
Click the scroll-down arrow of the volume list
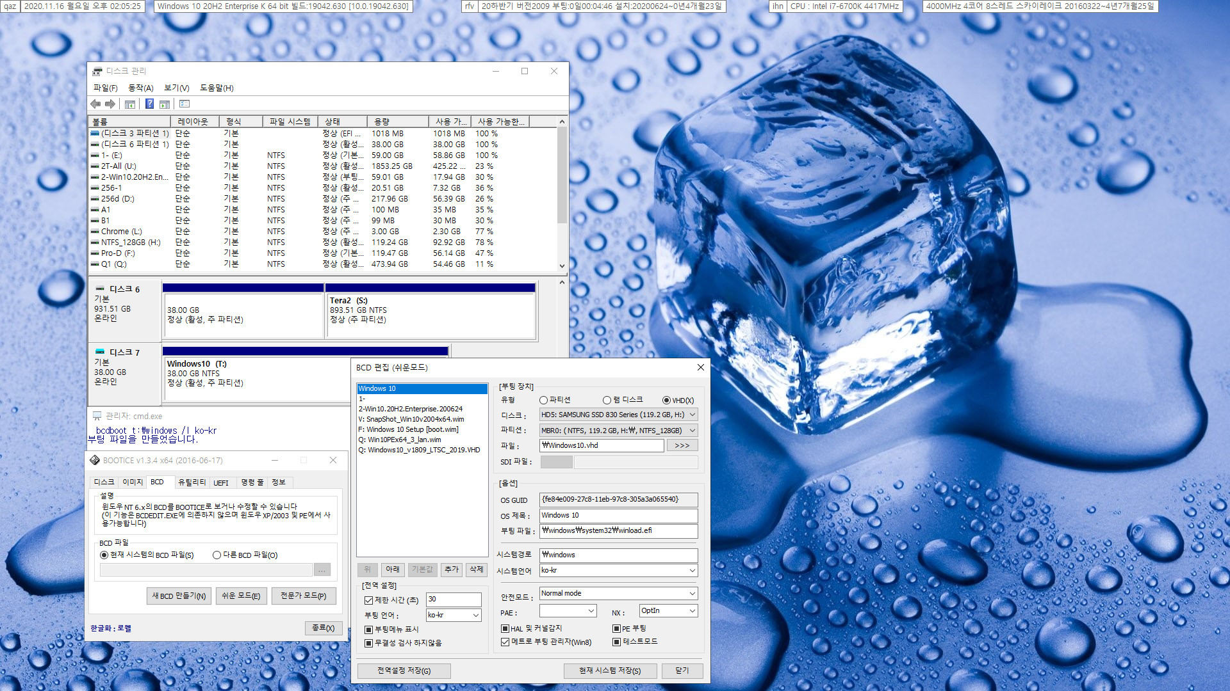click(x=562, y=266)
